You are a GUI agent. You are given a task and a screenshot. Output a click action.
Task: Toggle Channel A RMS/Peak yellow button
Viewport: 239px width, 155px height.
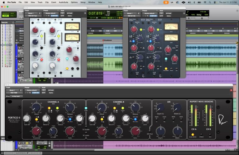pyautogui.click(x=49, y=108)
